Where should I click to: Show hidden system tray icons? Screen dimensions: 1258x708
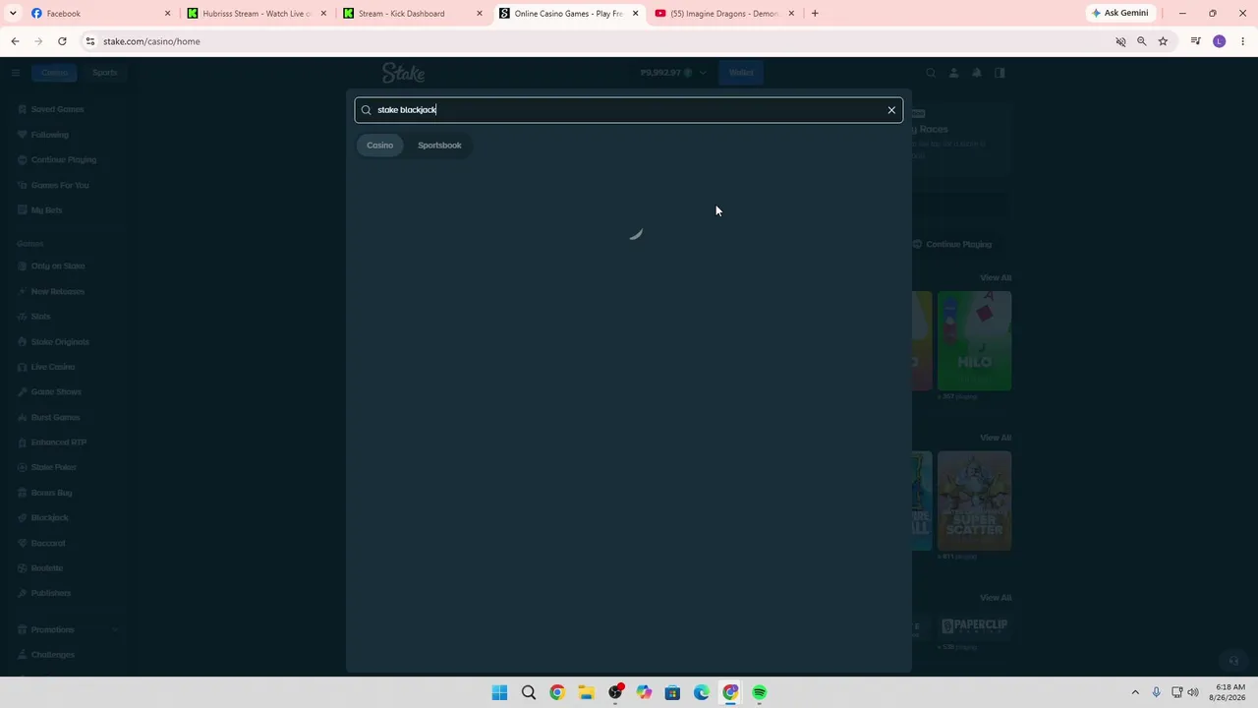pyautogui.click(x=1135, y=692)
